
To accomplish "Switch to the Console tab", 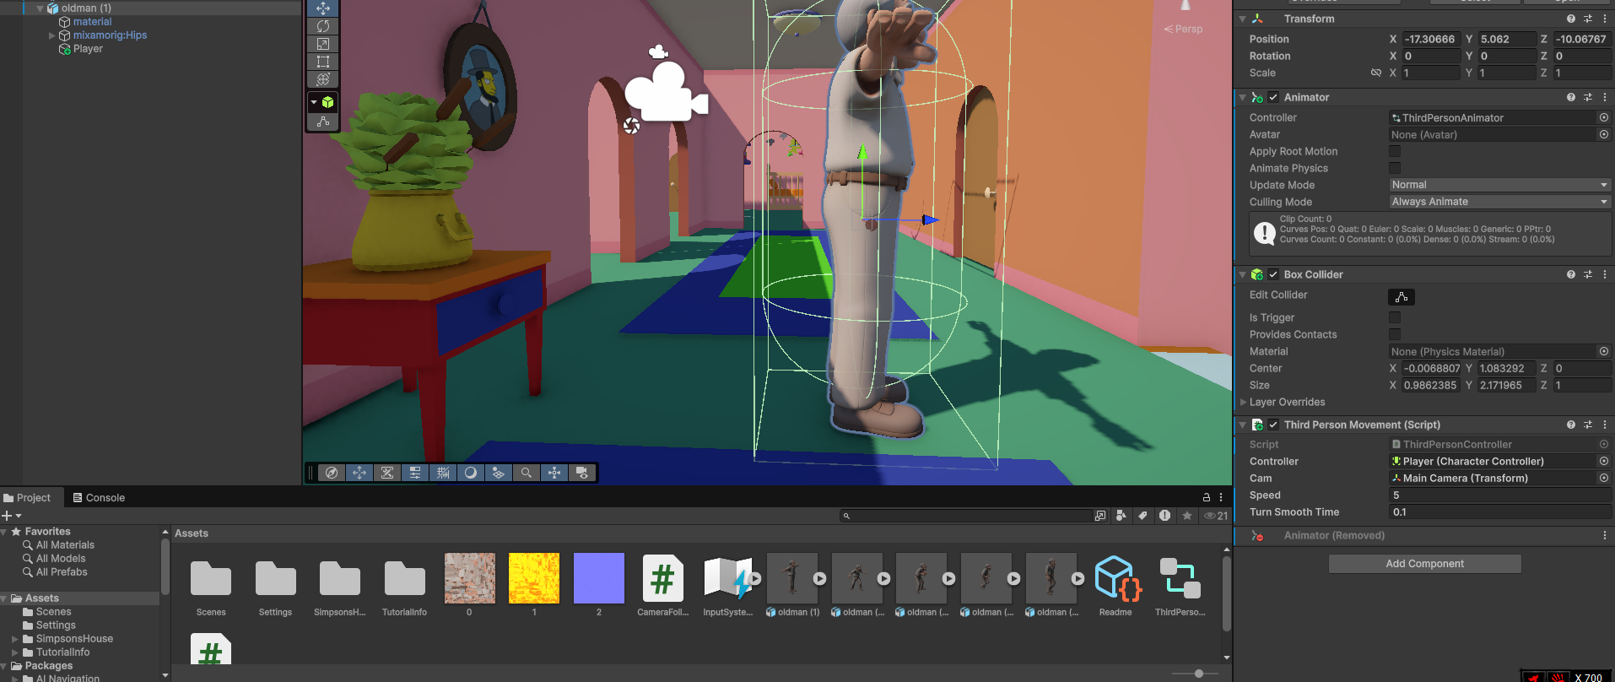I will [x=99, y=497].
